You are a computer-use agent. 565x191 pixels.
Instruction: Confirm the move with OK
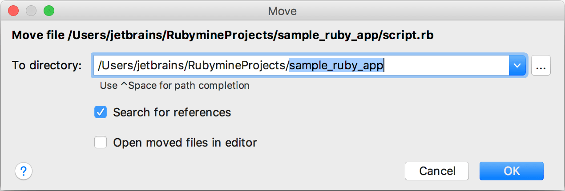coord(511,171)
